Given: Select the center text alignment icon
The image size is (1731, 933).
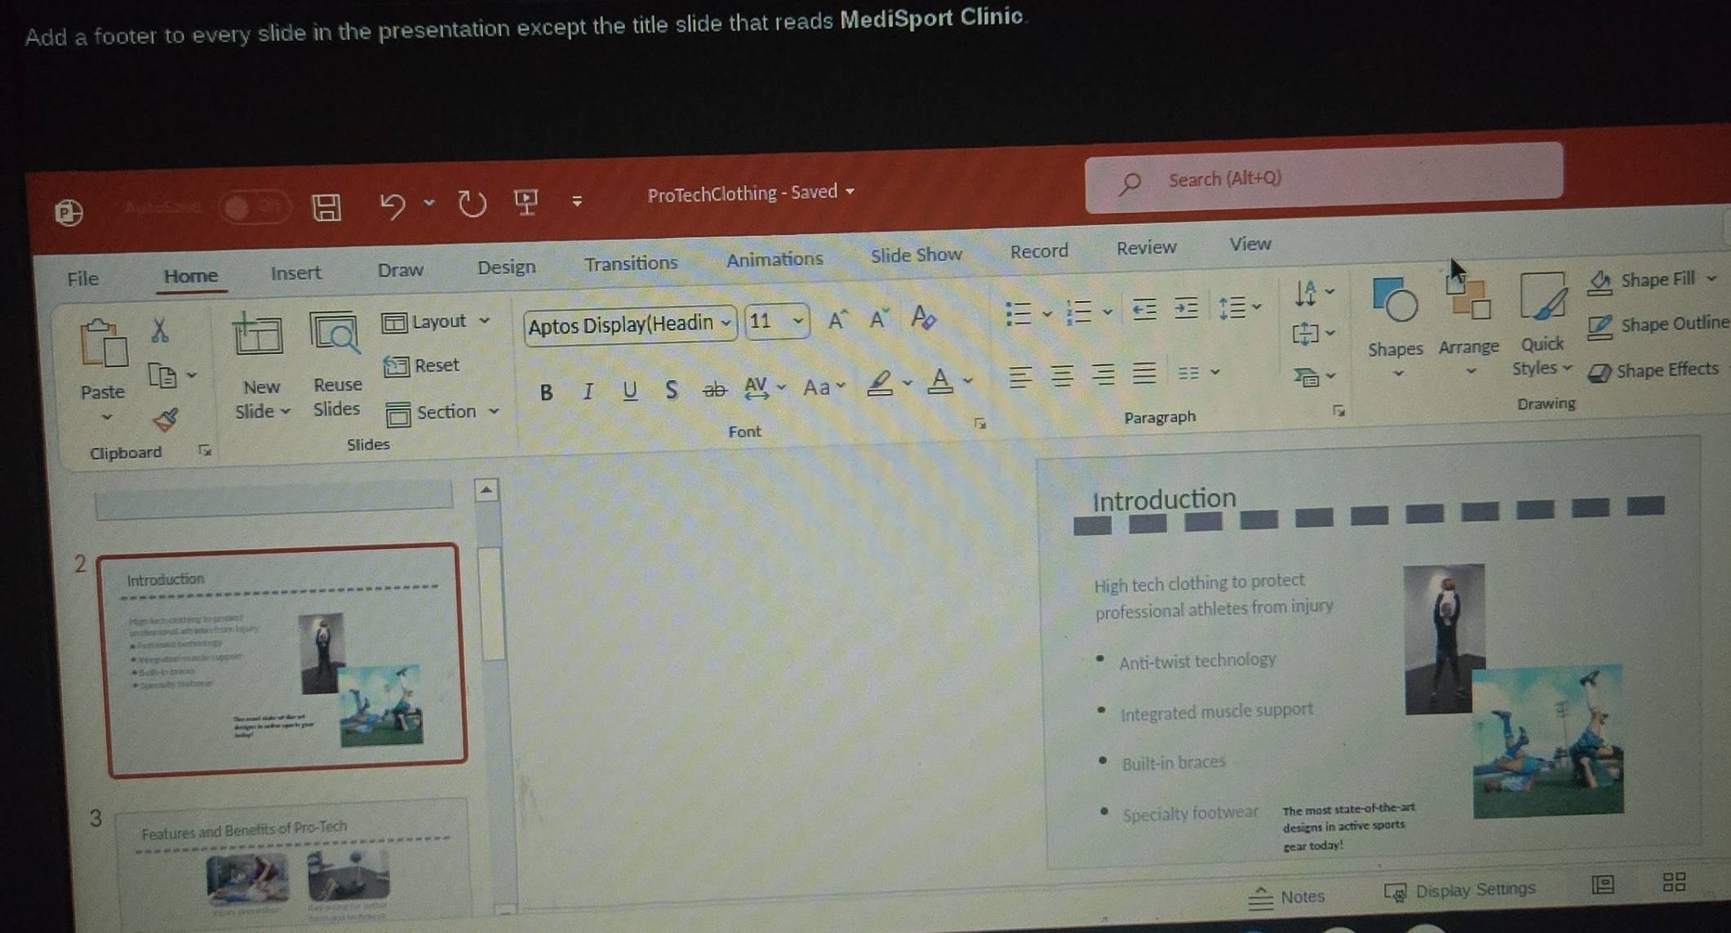Looking at the screenshot, I should (1061, 377).
